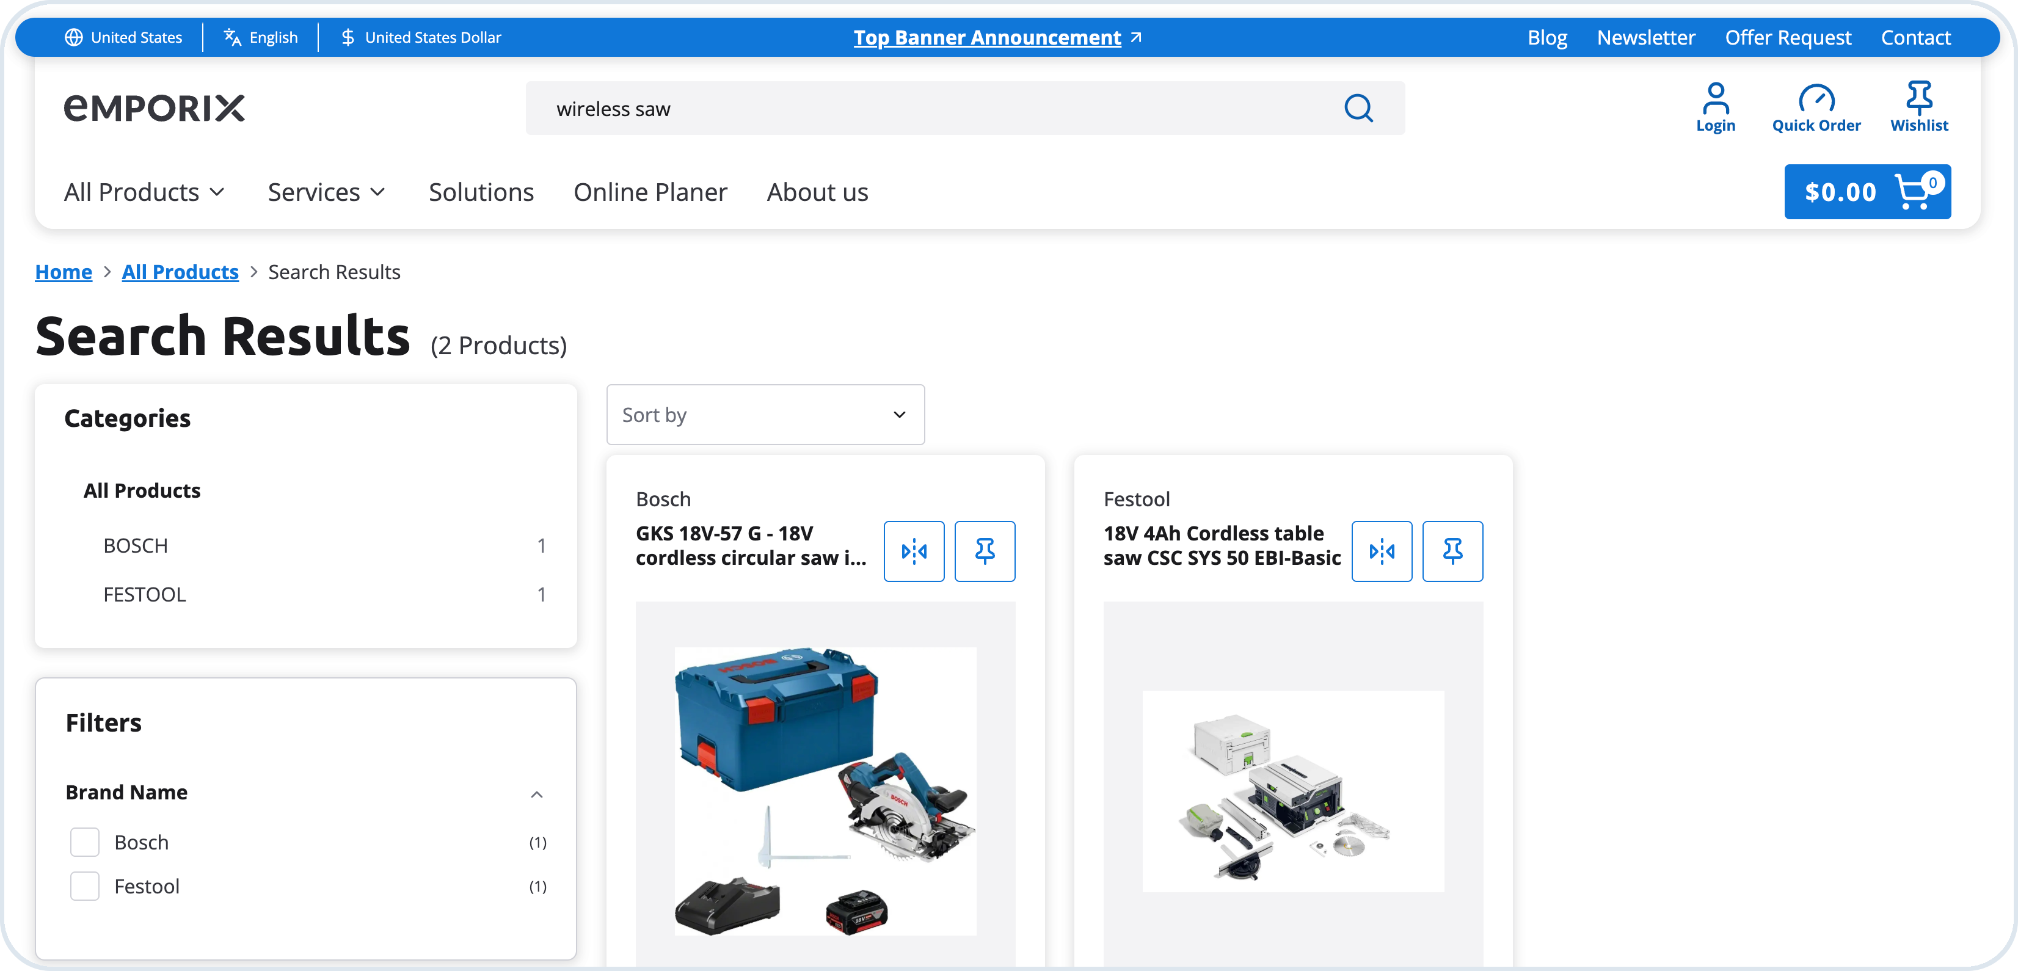Click the United States Dollar currency selector
The height and width of the screenshot is (971, 2018).
click(421, 38)
